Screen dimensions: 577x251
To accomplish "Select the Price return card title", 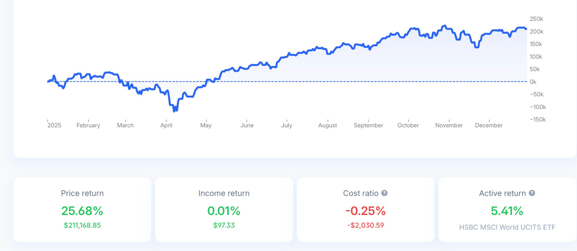I will 82,193.
